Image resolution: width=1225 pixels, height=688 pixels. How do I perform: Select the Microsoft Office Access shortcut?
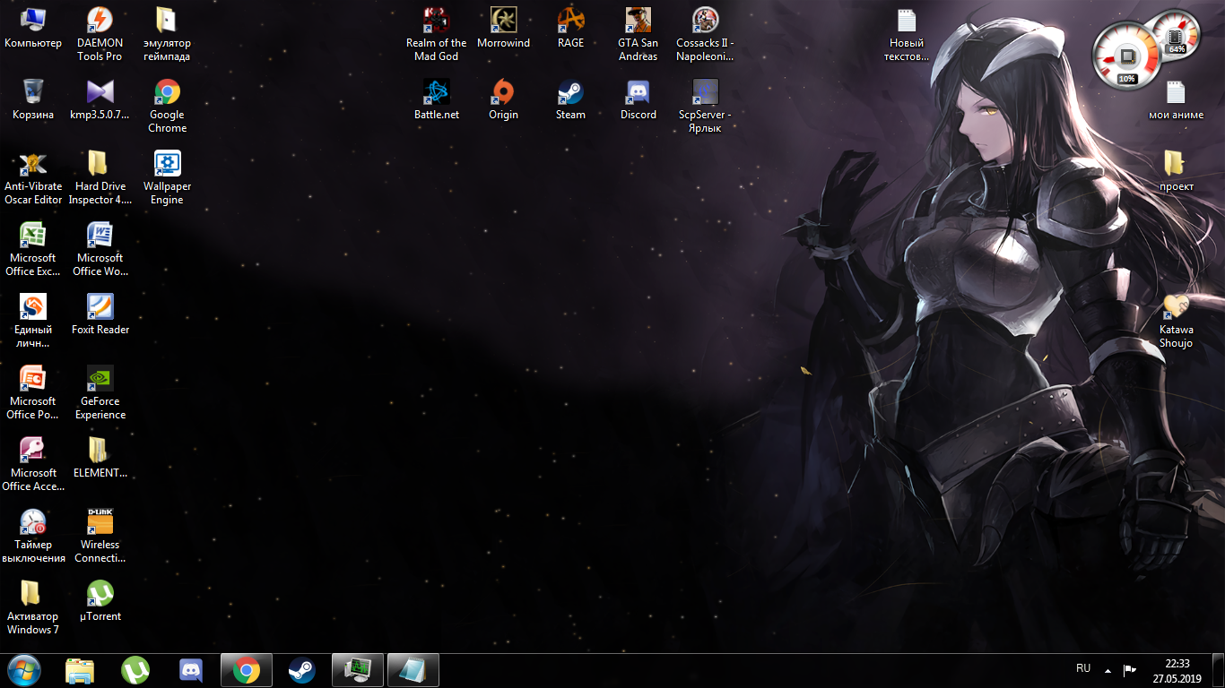tap(33, 464)
